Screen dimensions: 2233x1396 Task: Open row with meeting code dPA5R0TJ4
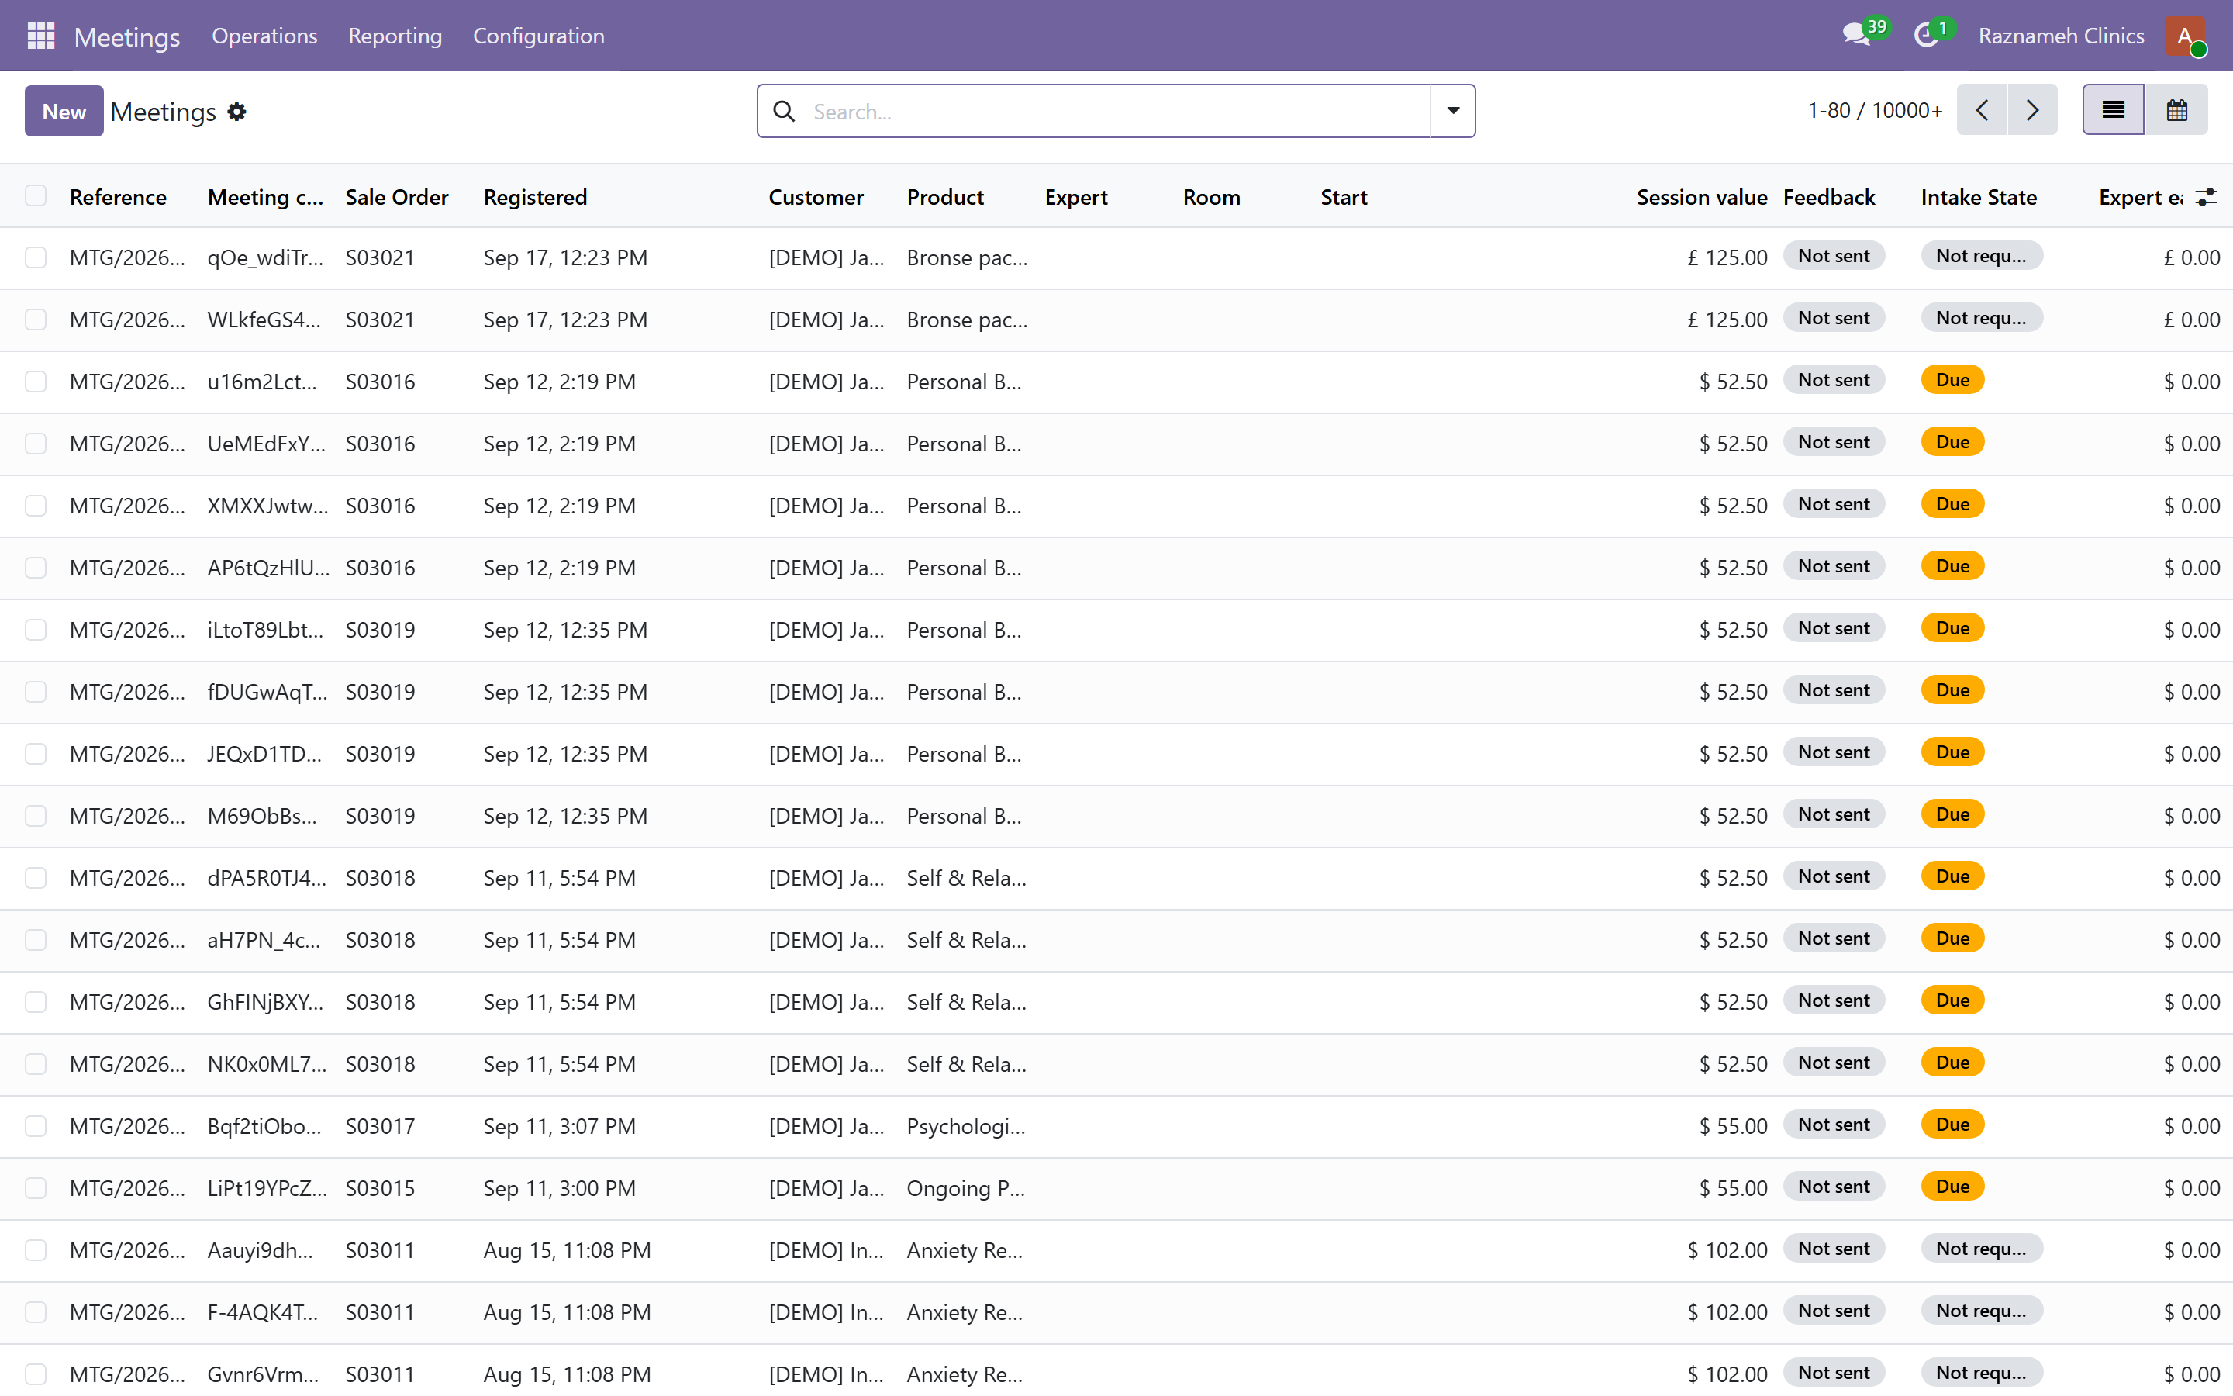coord(267,878)
